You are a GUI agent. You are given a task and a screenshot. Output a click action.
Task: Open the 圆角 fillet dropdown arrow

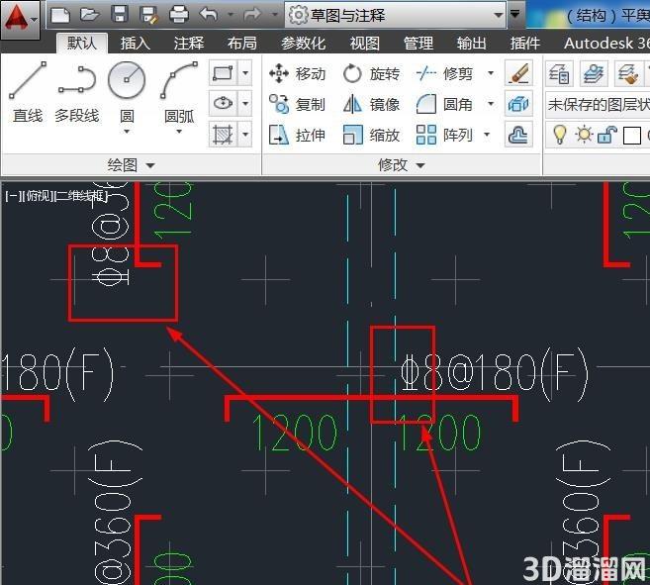[491, 104]
